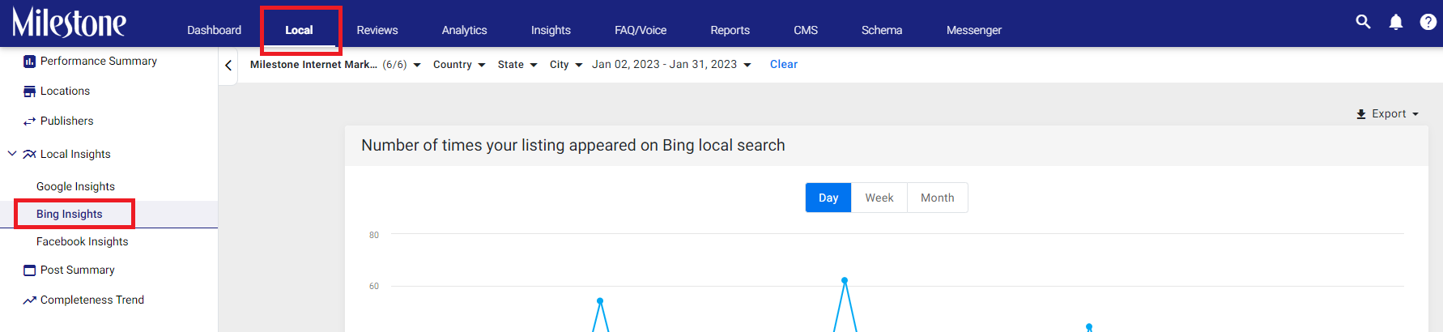Open the Country filter dropdown
This screenshot has height=332, width=1443.
[459, 65]
